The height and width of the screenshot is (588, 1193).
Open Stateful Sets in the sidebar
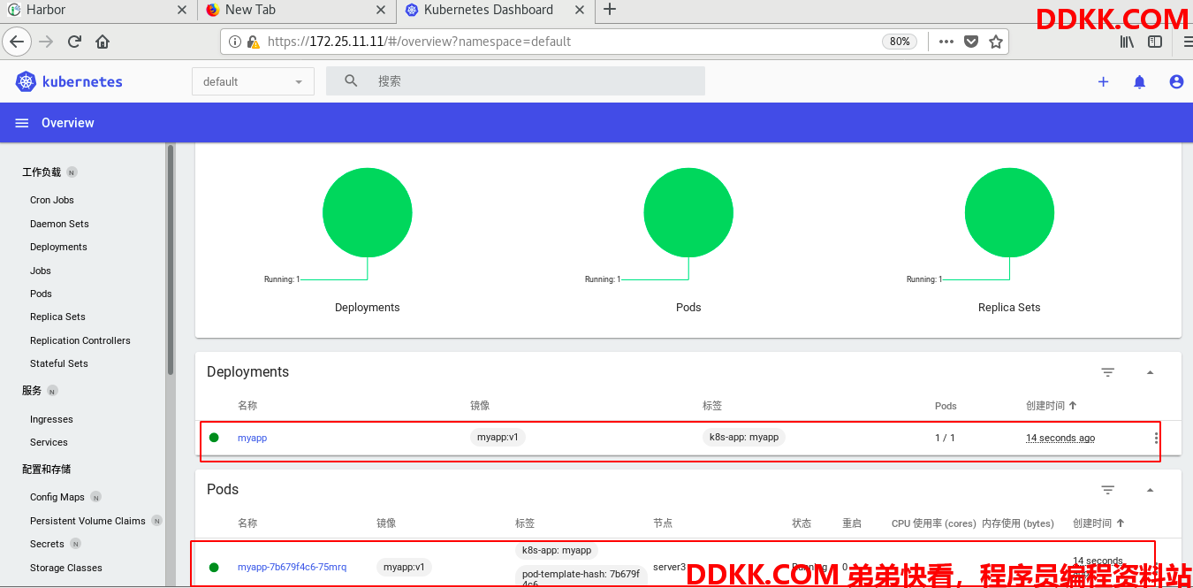(59, 363)
